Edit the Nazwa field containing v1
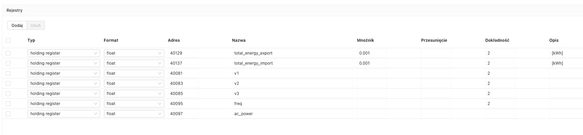 tap(292, 73)
